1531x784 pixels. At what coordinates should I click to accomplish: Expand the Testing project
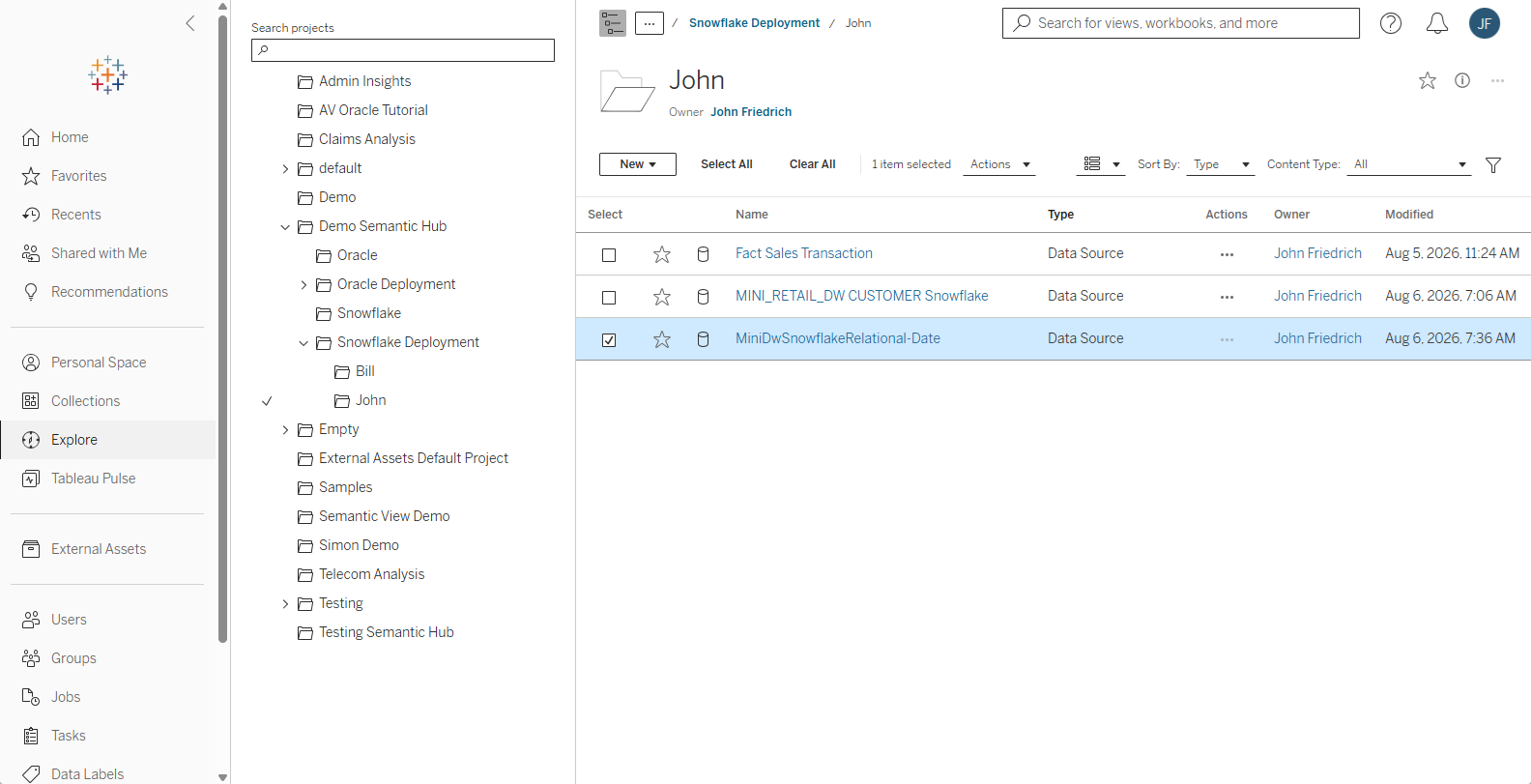(x=285, y=604)
